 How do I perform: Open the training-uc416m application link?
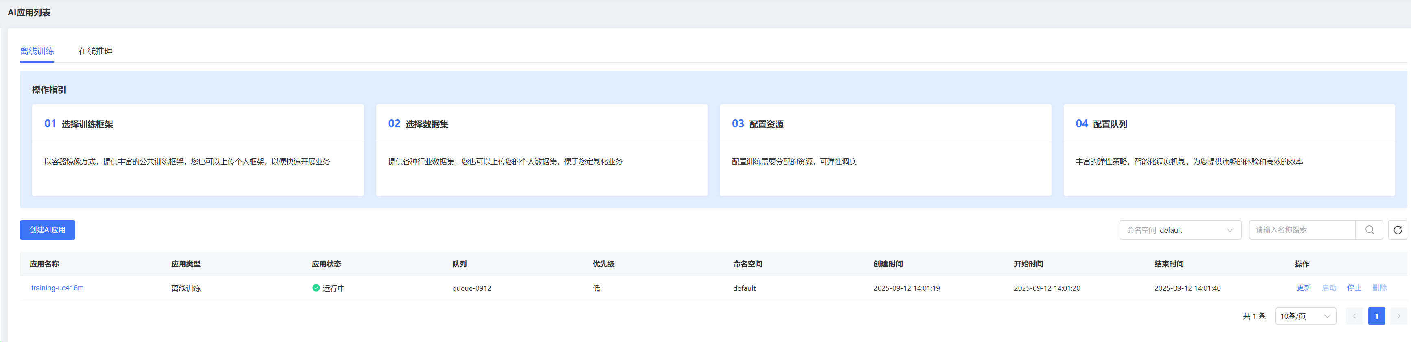57,288
